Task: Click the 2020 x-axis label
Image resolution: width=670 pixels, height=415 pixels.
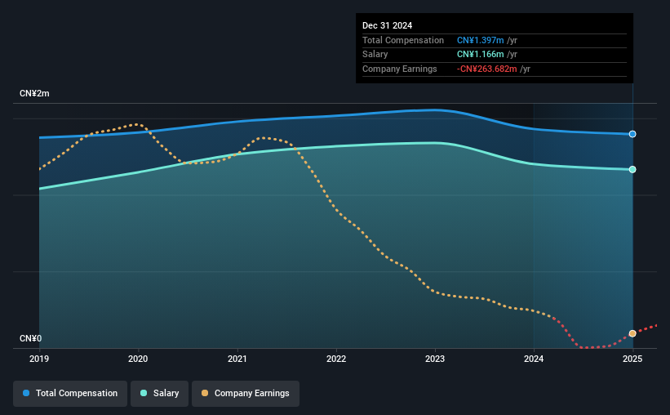Action: coord(138,359)
